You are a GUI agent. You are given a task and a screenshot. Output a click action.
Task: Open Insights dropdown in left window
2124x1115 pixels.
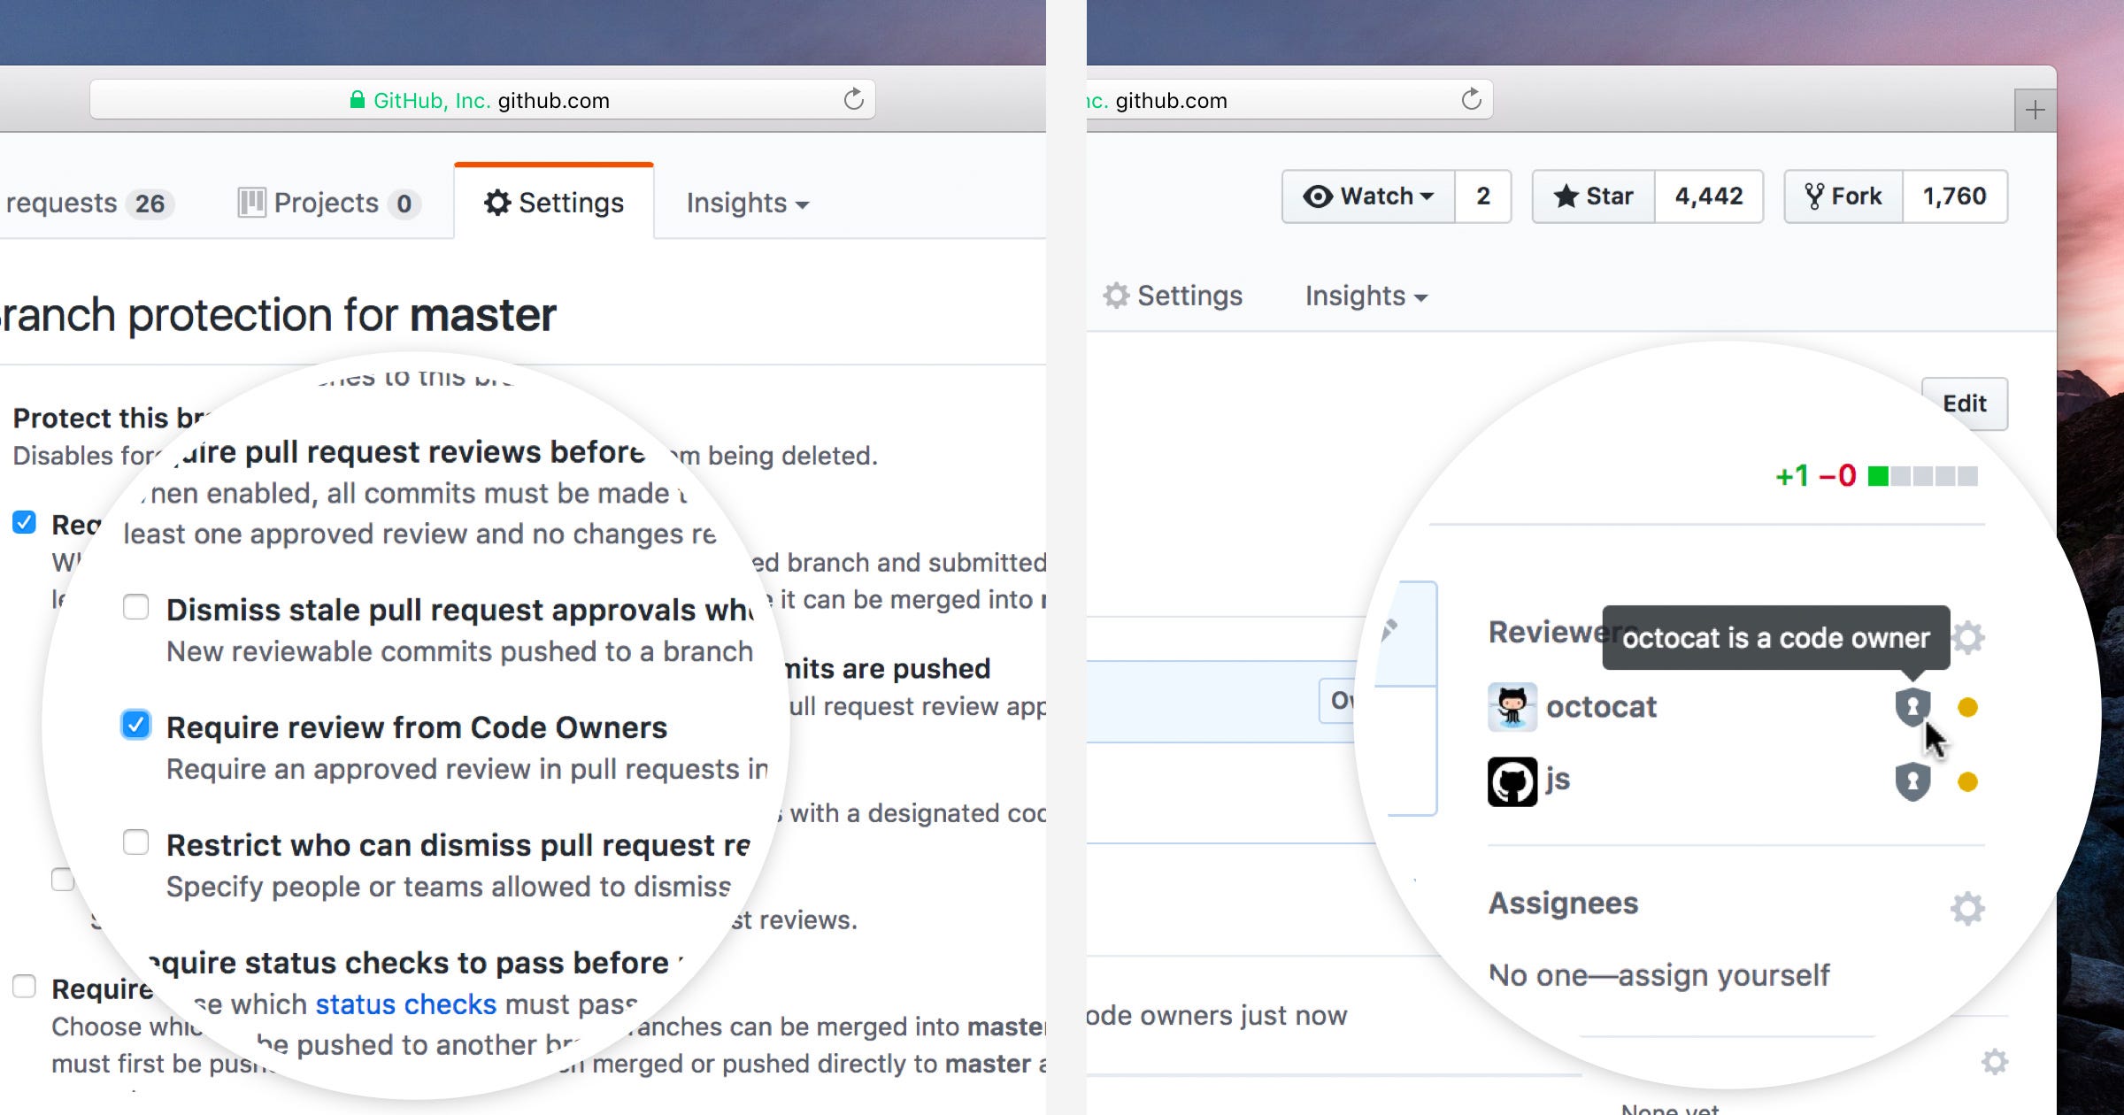coord(747,203)
